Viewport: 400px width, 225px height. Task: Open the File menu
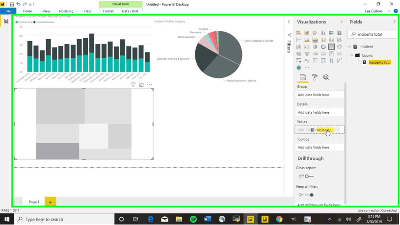pos(8,11)
